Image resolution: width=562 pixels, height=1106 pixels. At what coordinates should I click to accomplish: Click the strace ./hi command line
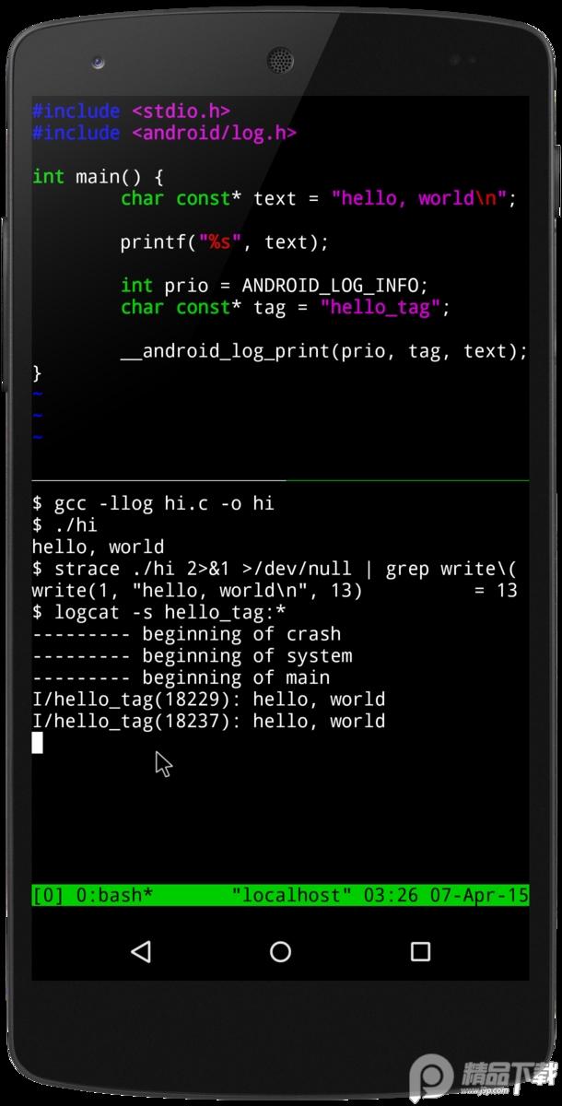pos(275,569)
